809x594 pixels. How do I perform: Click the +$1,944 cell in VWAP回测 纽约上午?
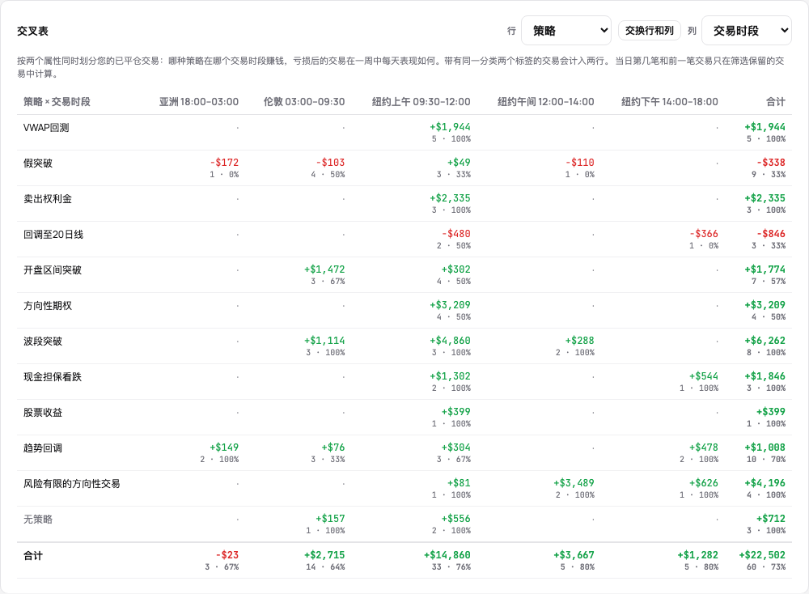(450, 127)
